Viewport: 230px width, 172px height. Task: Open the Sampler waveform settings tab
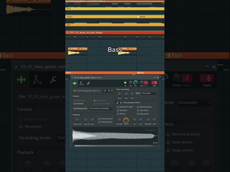click(74, 83)
